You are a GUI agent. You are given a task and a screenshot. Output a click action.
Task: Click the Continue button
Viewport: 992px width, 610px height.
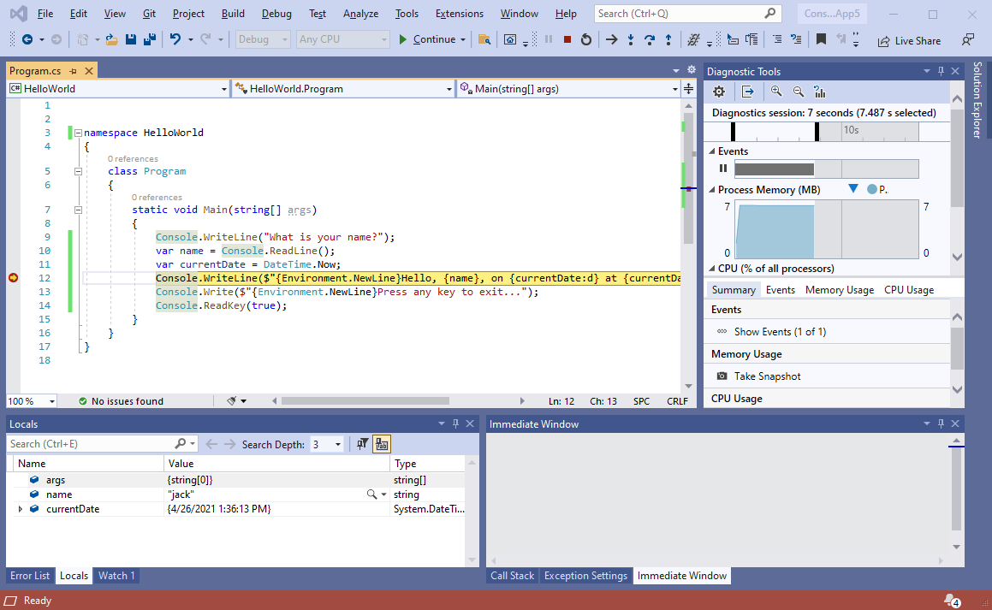pos(432,38)
